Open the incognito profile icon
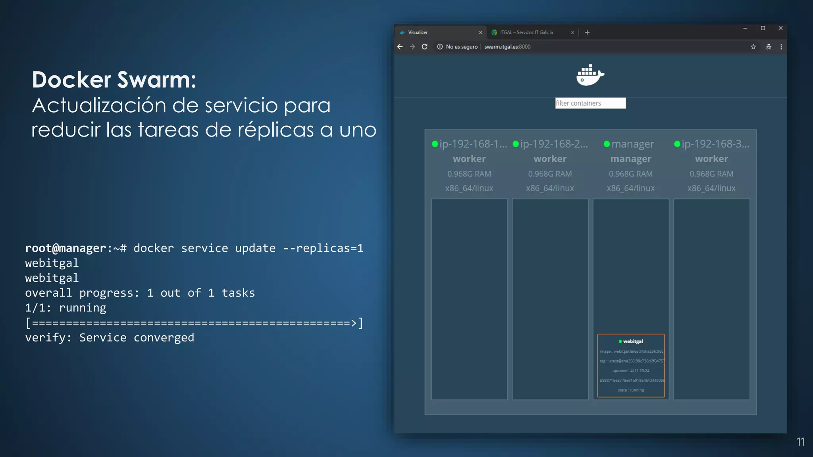Screen dimensions: 813x457 [x=769, y=47]
